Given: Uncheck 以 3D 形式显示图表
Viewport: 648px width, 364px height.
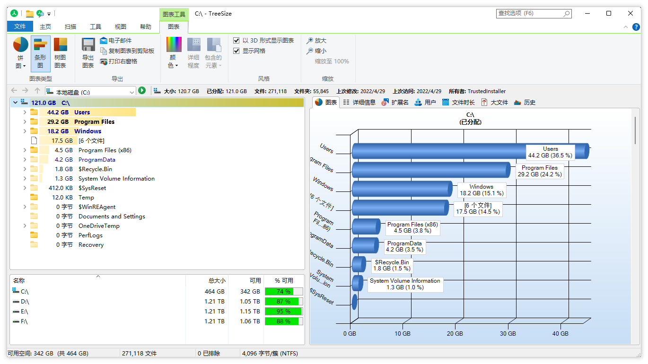Looking at the screenshot, I should [x=236, y=40].
